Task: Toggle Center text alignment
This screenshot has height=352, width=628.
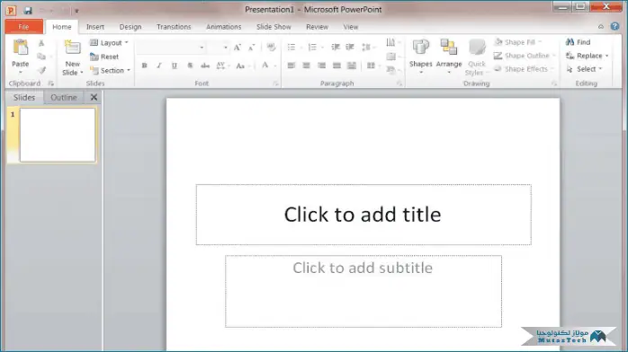Action: [x=307, y=66]
